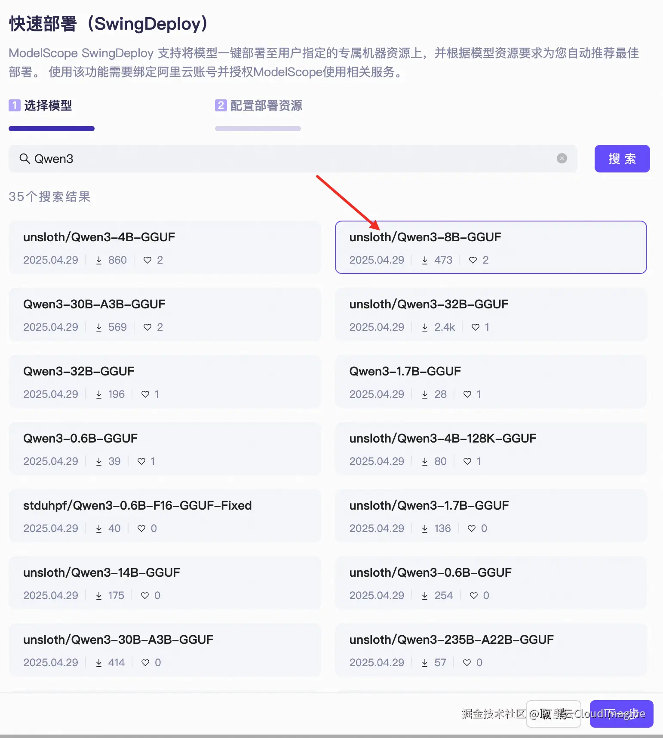The width and height of the screenshot is (663, 738).
Task: Switch to 配置部署资源 step tab
Action: point(258,105)
